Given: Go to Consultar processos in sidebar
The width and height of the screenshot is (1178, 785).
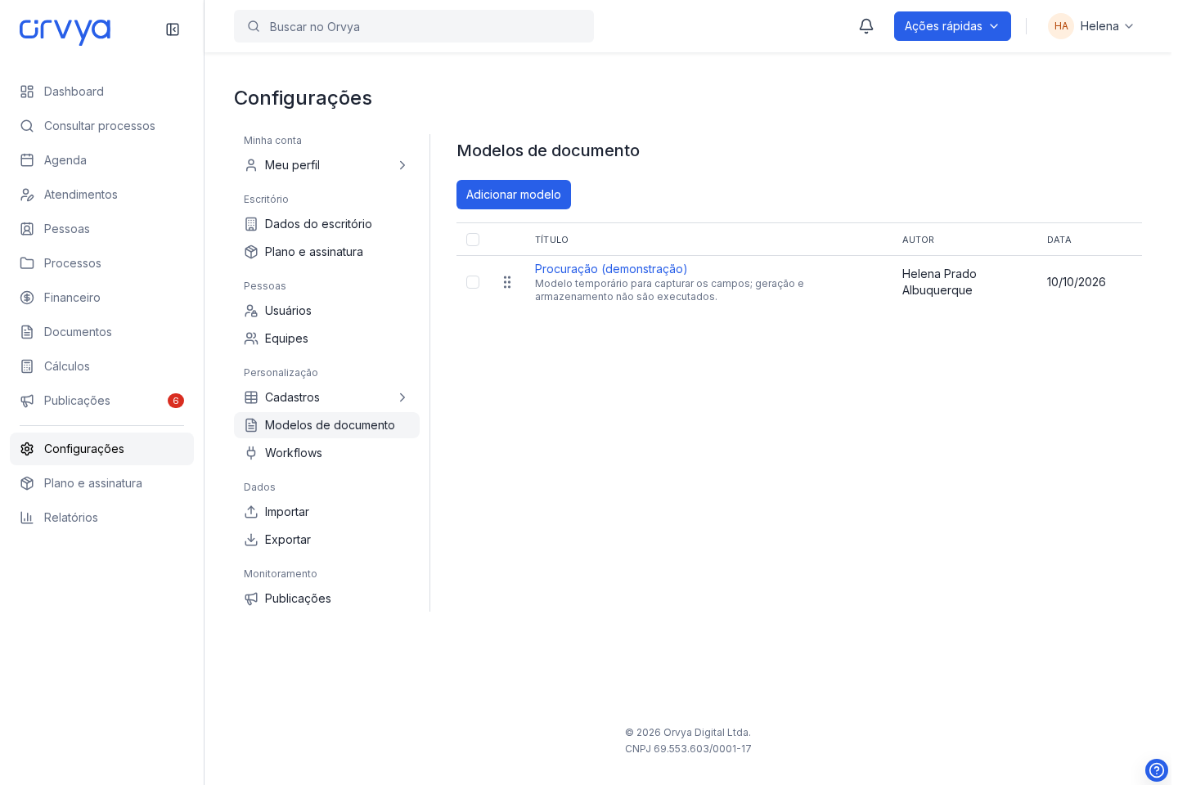Looking at the screenshot, I should click(x=101, y=126).
